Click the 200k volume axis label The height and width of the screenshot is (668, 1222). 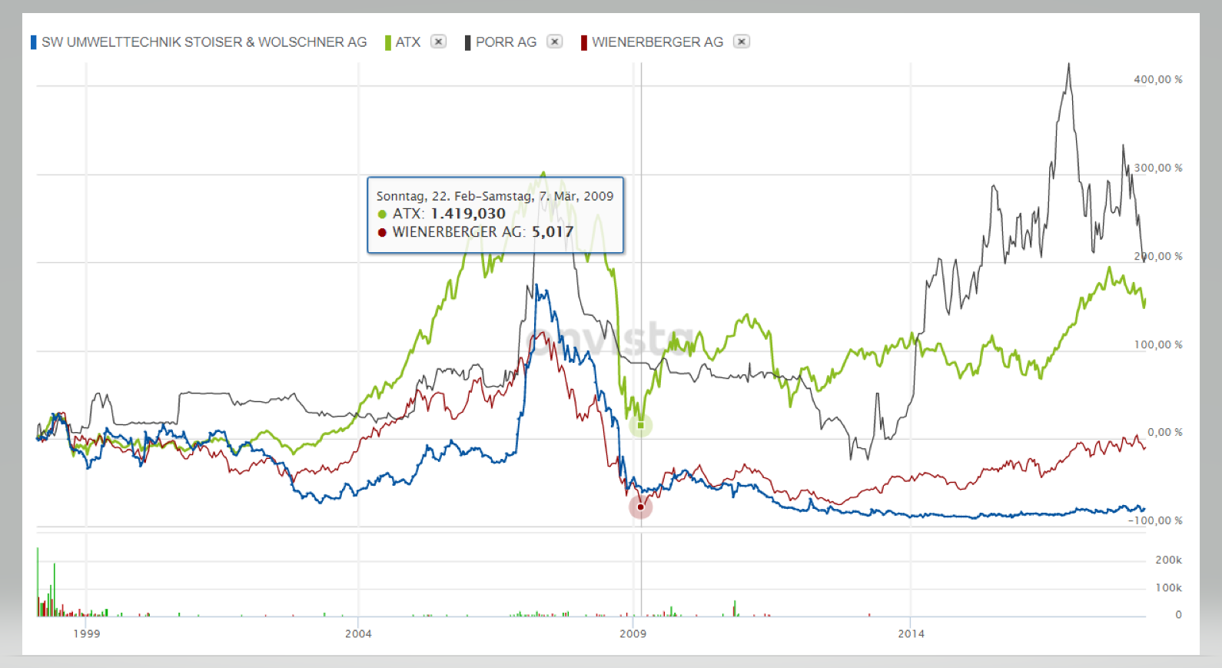[1168, 560]
